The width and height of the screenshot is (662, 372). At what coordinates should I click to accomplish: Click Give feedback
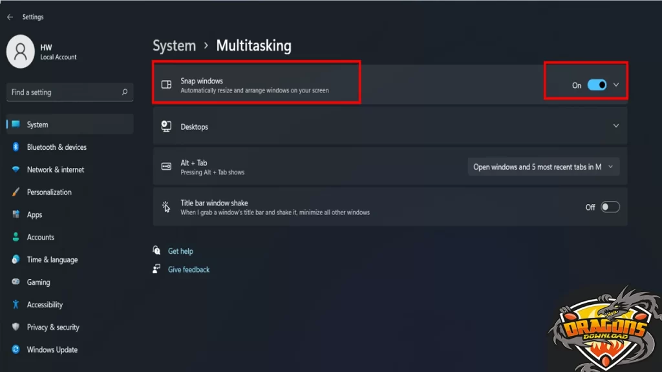click(188, 269)
